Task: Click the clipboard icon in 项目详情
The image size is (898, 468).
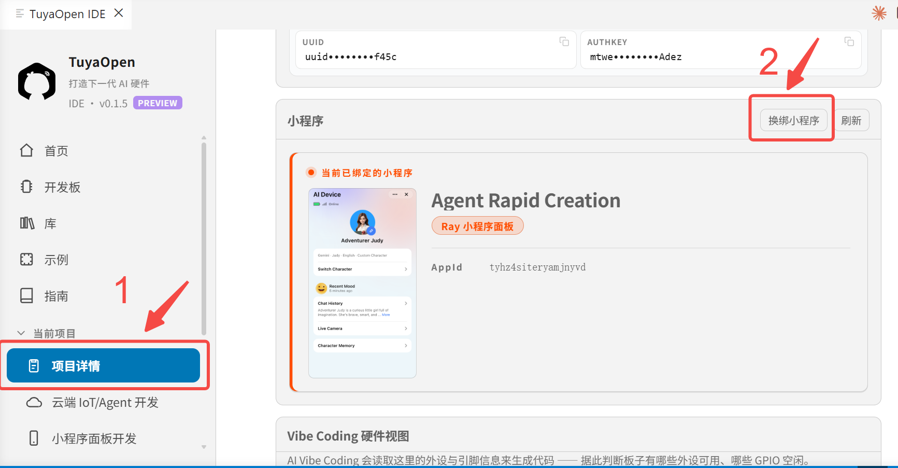Action: pyautogui.click(x=34, y=366)
